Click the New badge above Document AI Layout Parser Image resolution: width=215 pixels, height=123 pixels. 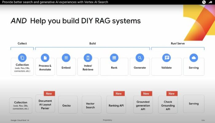(x=49, y=93)
